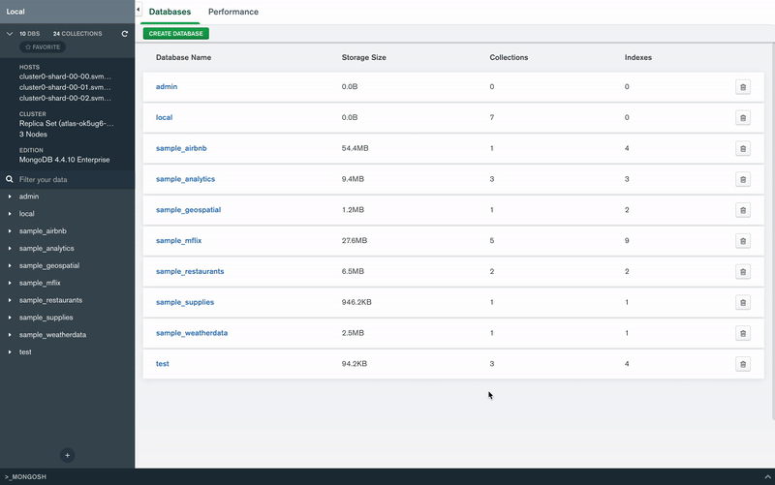The width and height of the screenshot is (775, 485).
Task: Collapse the cluster details chevron
Action: click(10, 34)
